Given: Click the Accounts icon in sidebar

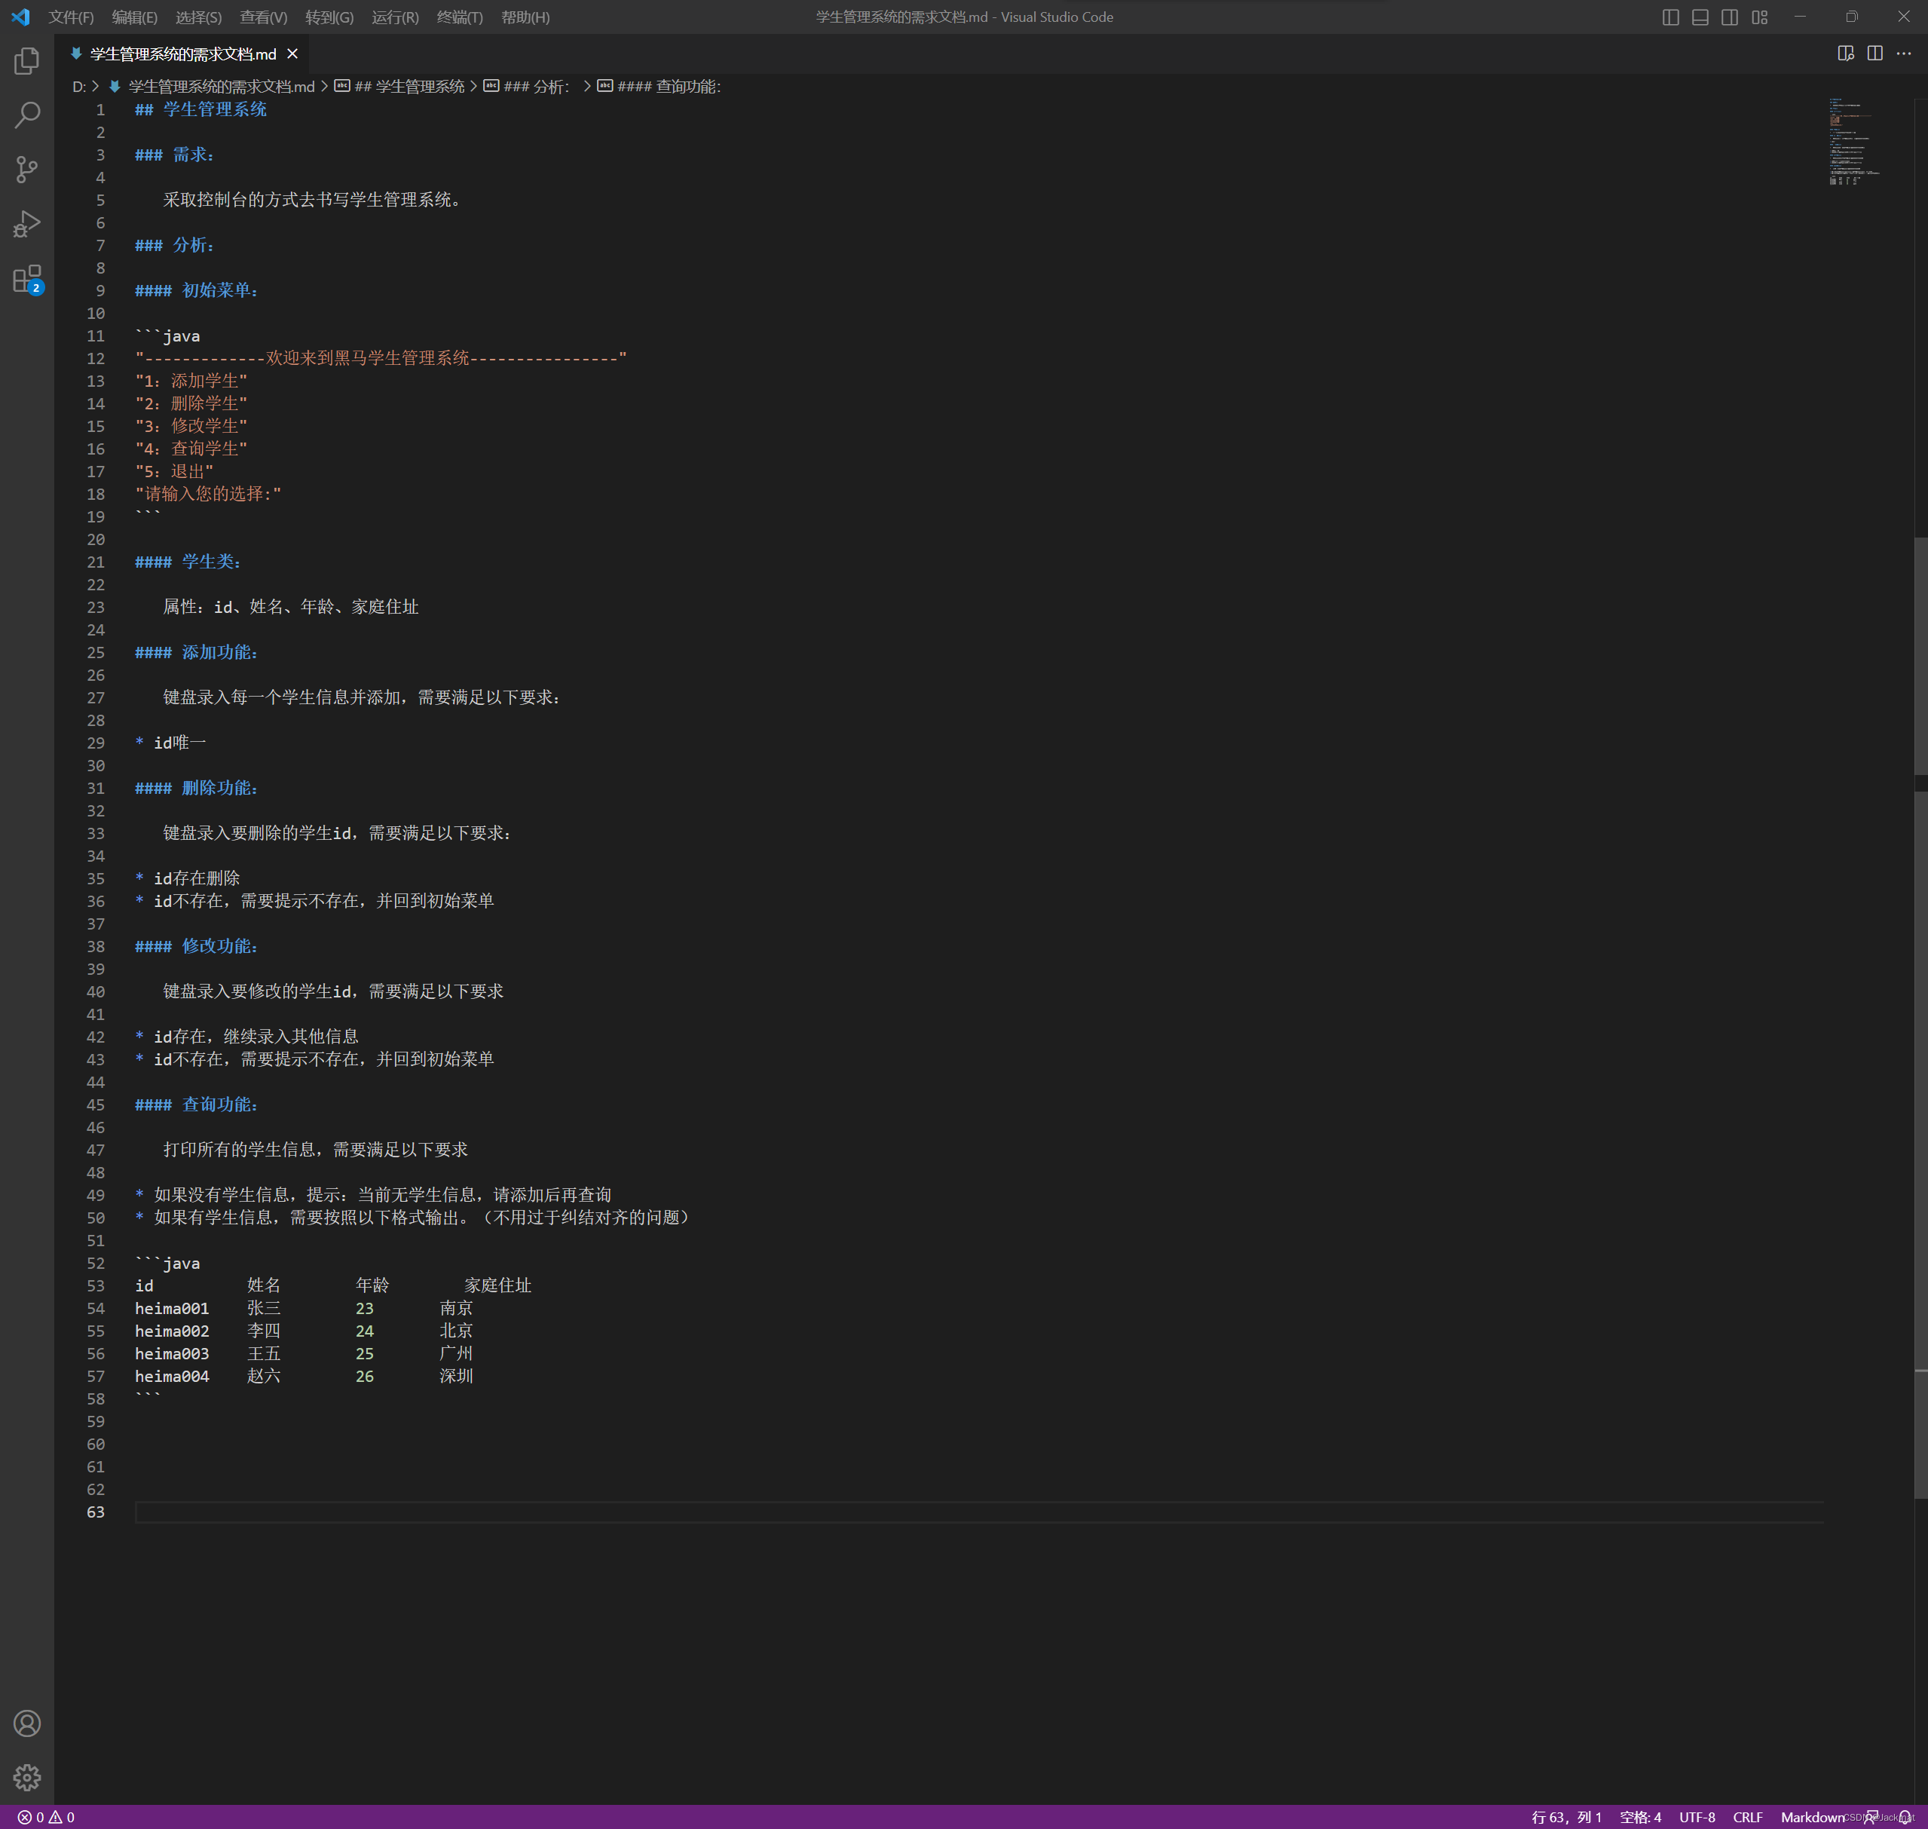Looking at the screenshot, I should 27,1723.
